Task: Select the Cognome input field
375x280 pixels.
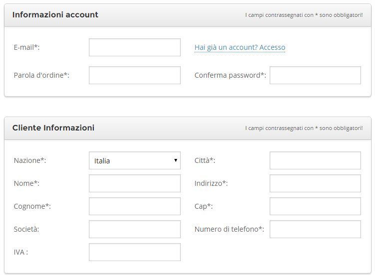Action: coord(135,206)
